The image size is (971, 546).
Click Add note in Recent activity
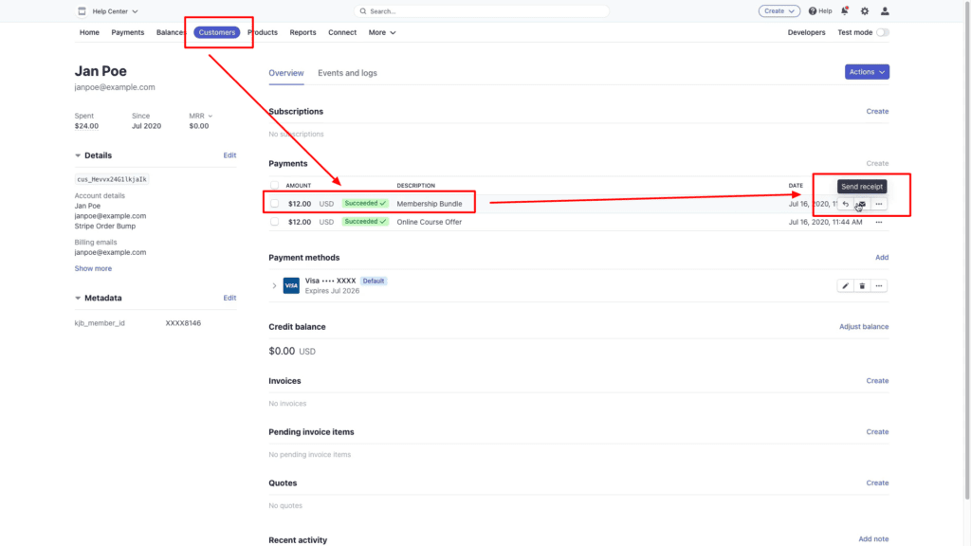pyautogui.click(x=873, y=539)
